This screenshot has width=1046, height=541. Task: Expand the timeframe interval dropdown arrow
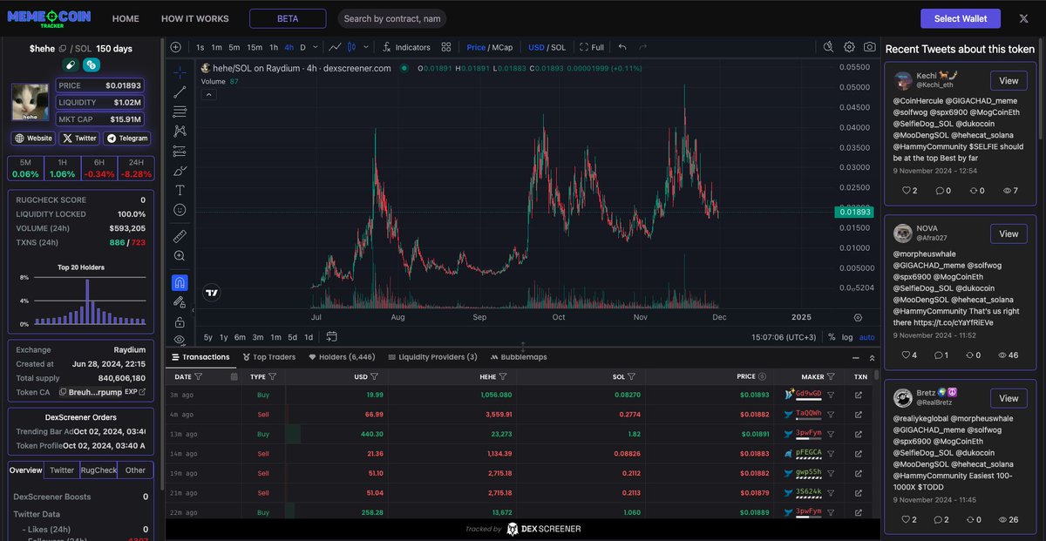pyautogui.click(x=316, y=47)
